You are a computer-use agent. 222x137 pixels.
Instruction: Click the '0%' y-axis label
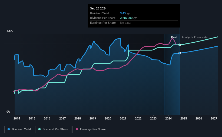click(x=8, y=112)
